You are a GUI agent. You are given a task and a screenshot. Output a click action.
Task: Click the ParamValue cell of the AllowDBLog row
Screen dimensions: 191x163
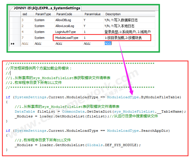[x=85, y=20]
